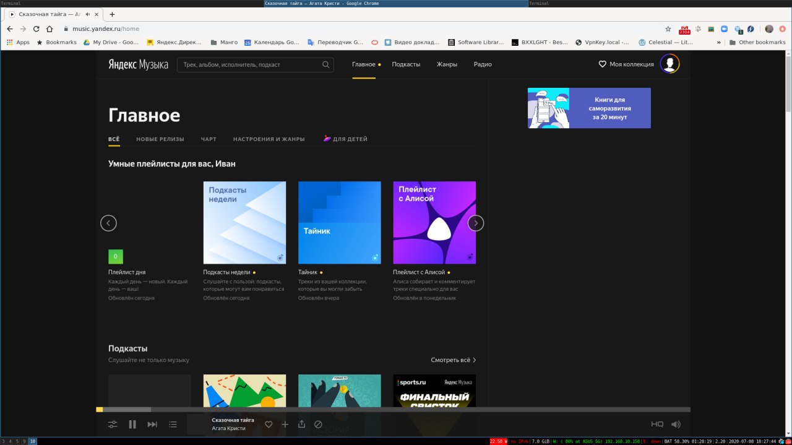Switch to the НАСТРОЕНИЯ И ЖАНРЫ tab

coord(269,139)
